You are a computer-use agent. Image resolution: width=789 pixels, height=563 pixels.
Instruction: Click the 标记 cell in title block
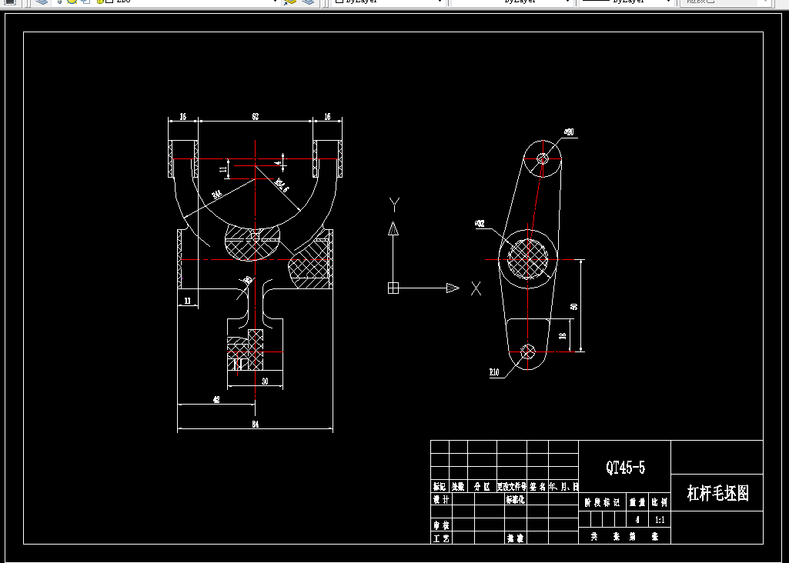[440, 486]
